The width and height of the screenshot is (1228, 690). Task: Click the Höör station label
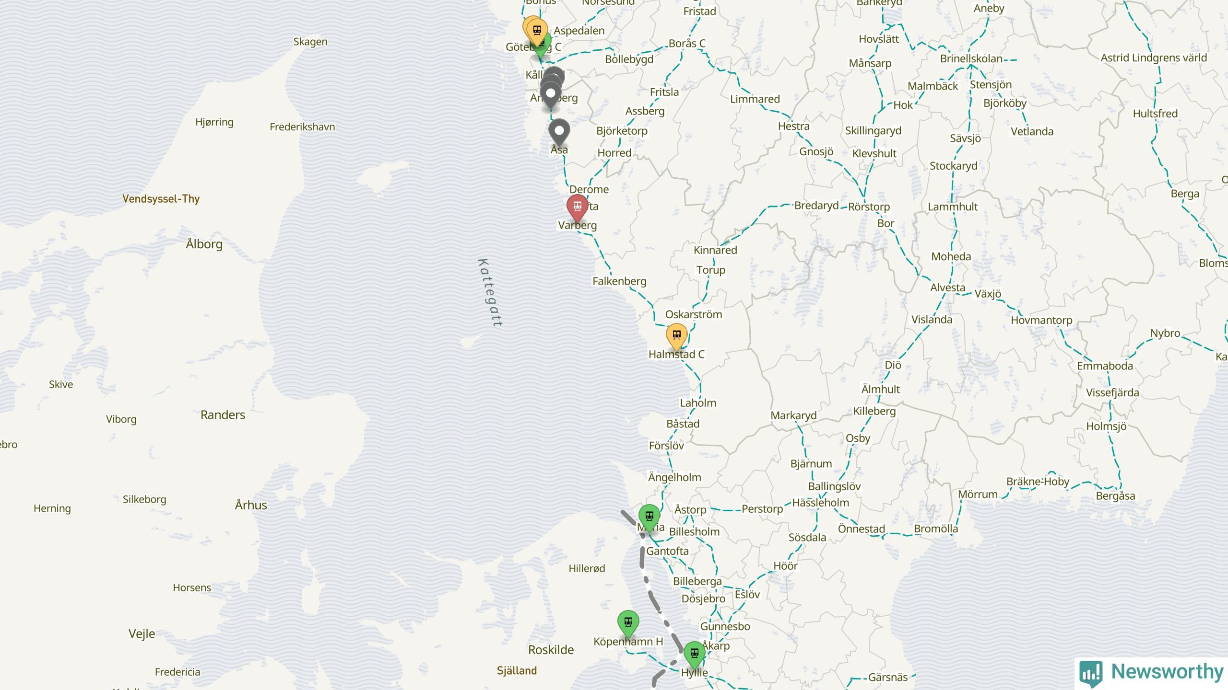coord(785,566)
